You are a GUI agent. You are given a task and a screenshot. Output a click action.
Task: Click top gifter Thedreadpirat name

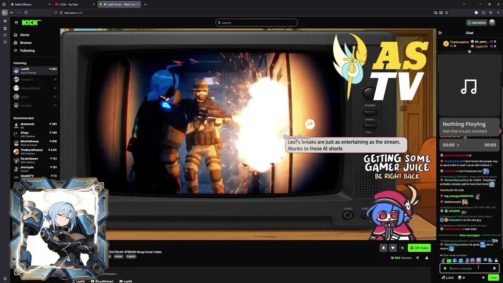pyautogui.click(x=459, y=42)
